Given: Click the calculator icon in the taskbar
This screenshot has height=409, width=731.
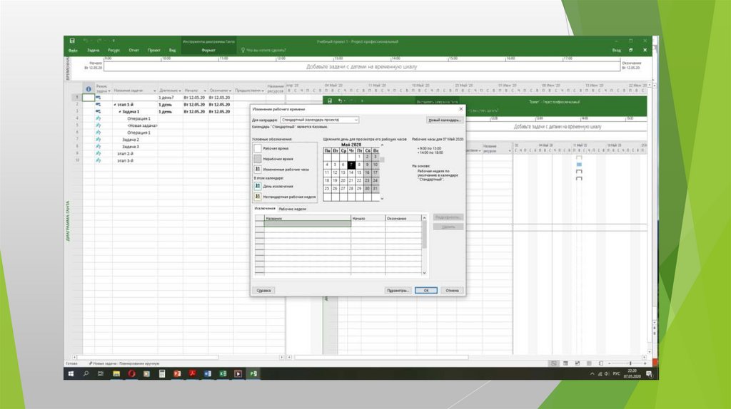Looking at the screenshot, I should click(162, 373).
